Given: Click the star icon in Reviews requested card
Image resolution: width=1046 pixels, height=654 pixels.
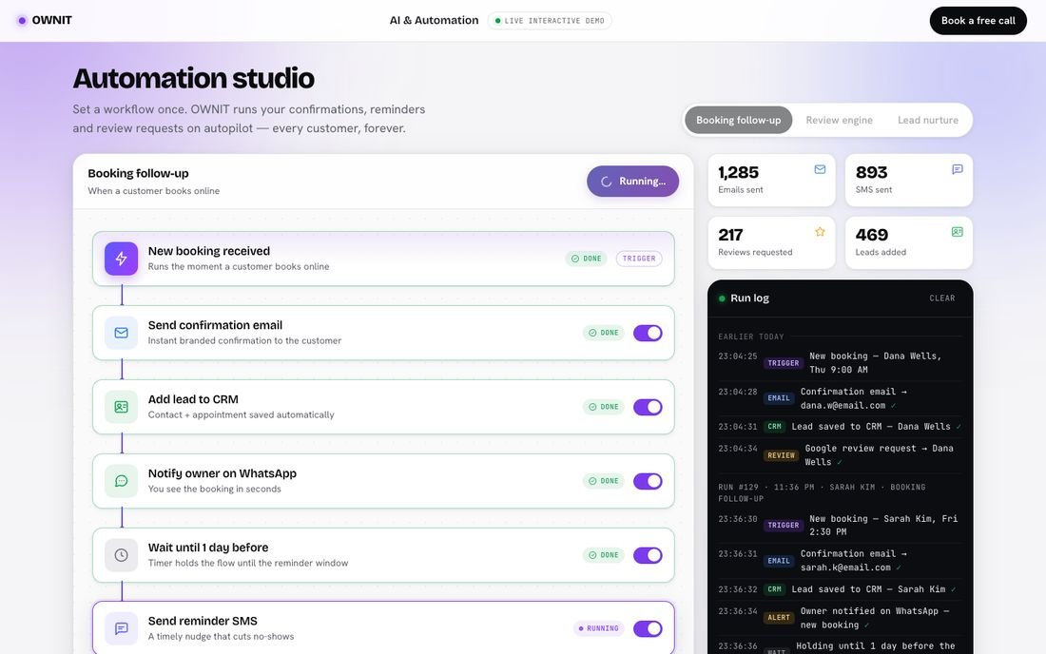Looking at the screenshot, I should (x=820, y=232).
